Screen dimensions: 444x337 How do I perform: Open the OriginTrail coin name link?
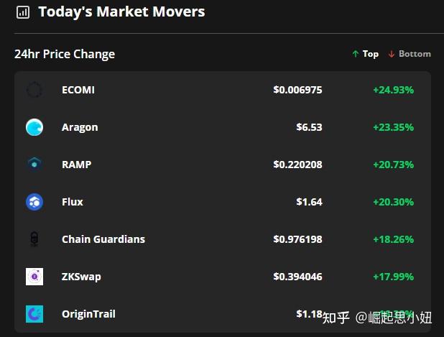tap(88, 314)
